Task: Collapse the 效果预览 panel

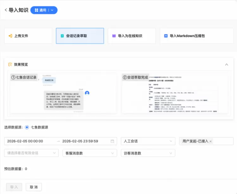Action: [x=227, y=65]
